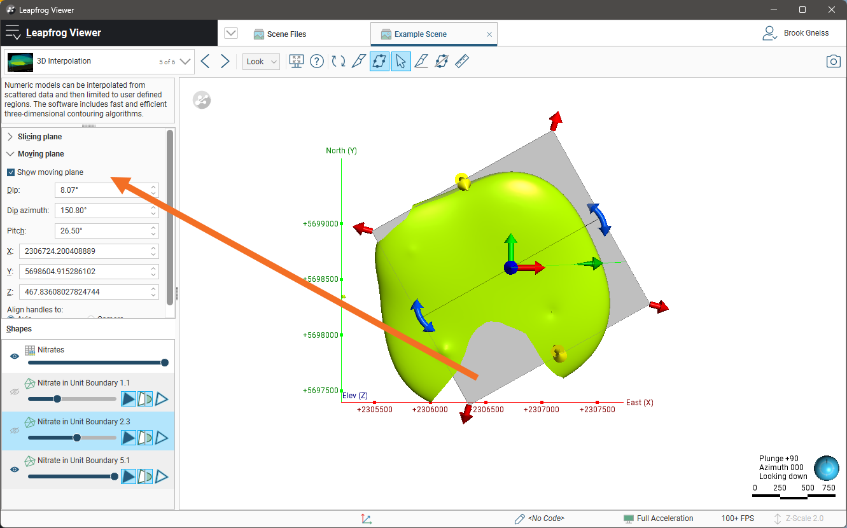Image resolution: width=847 pixels, height=528 pixels.
Task: Increase the Pitch value with up arrow
Action: pos(153,228)
